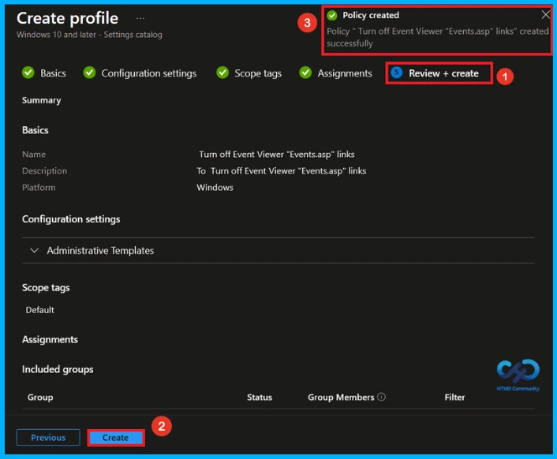Screen dimensions: 557x459
Task: Go back with the Previous button
Action: [48, 438]
